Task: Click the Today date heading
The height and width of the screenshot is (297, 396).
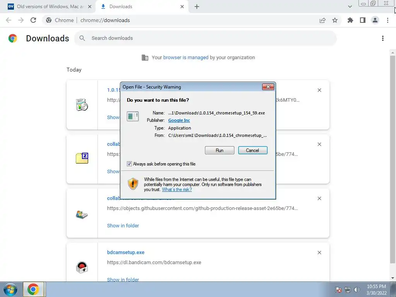Action: point(74,70)
